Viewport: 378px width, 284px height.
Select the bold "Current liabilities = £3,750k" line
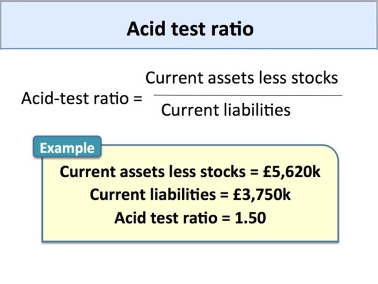pyautogui.click(x=190, y=195)
